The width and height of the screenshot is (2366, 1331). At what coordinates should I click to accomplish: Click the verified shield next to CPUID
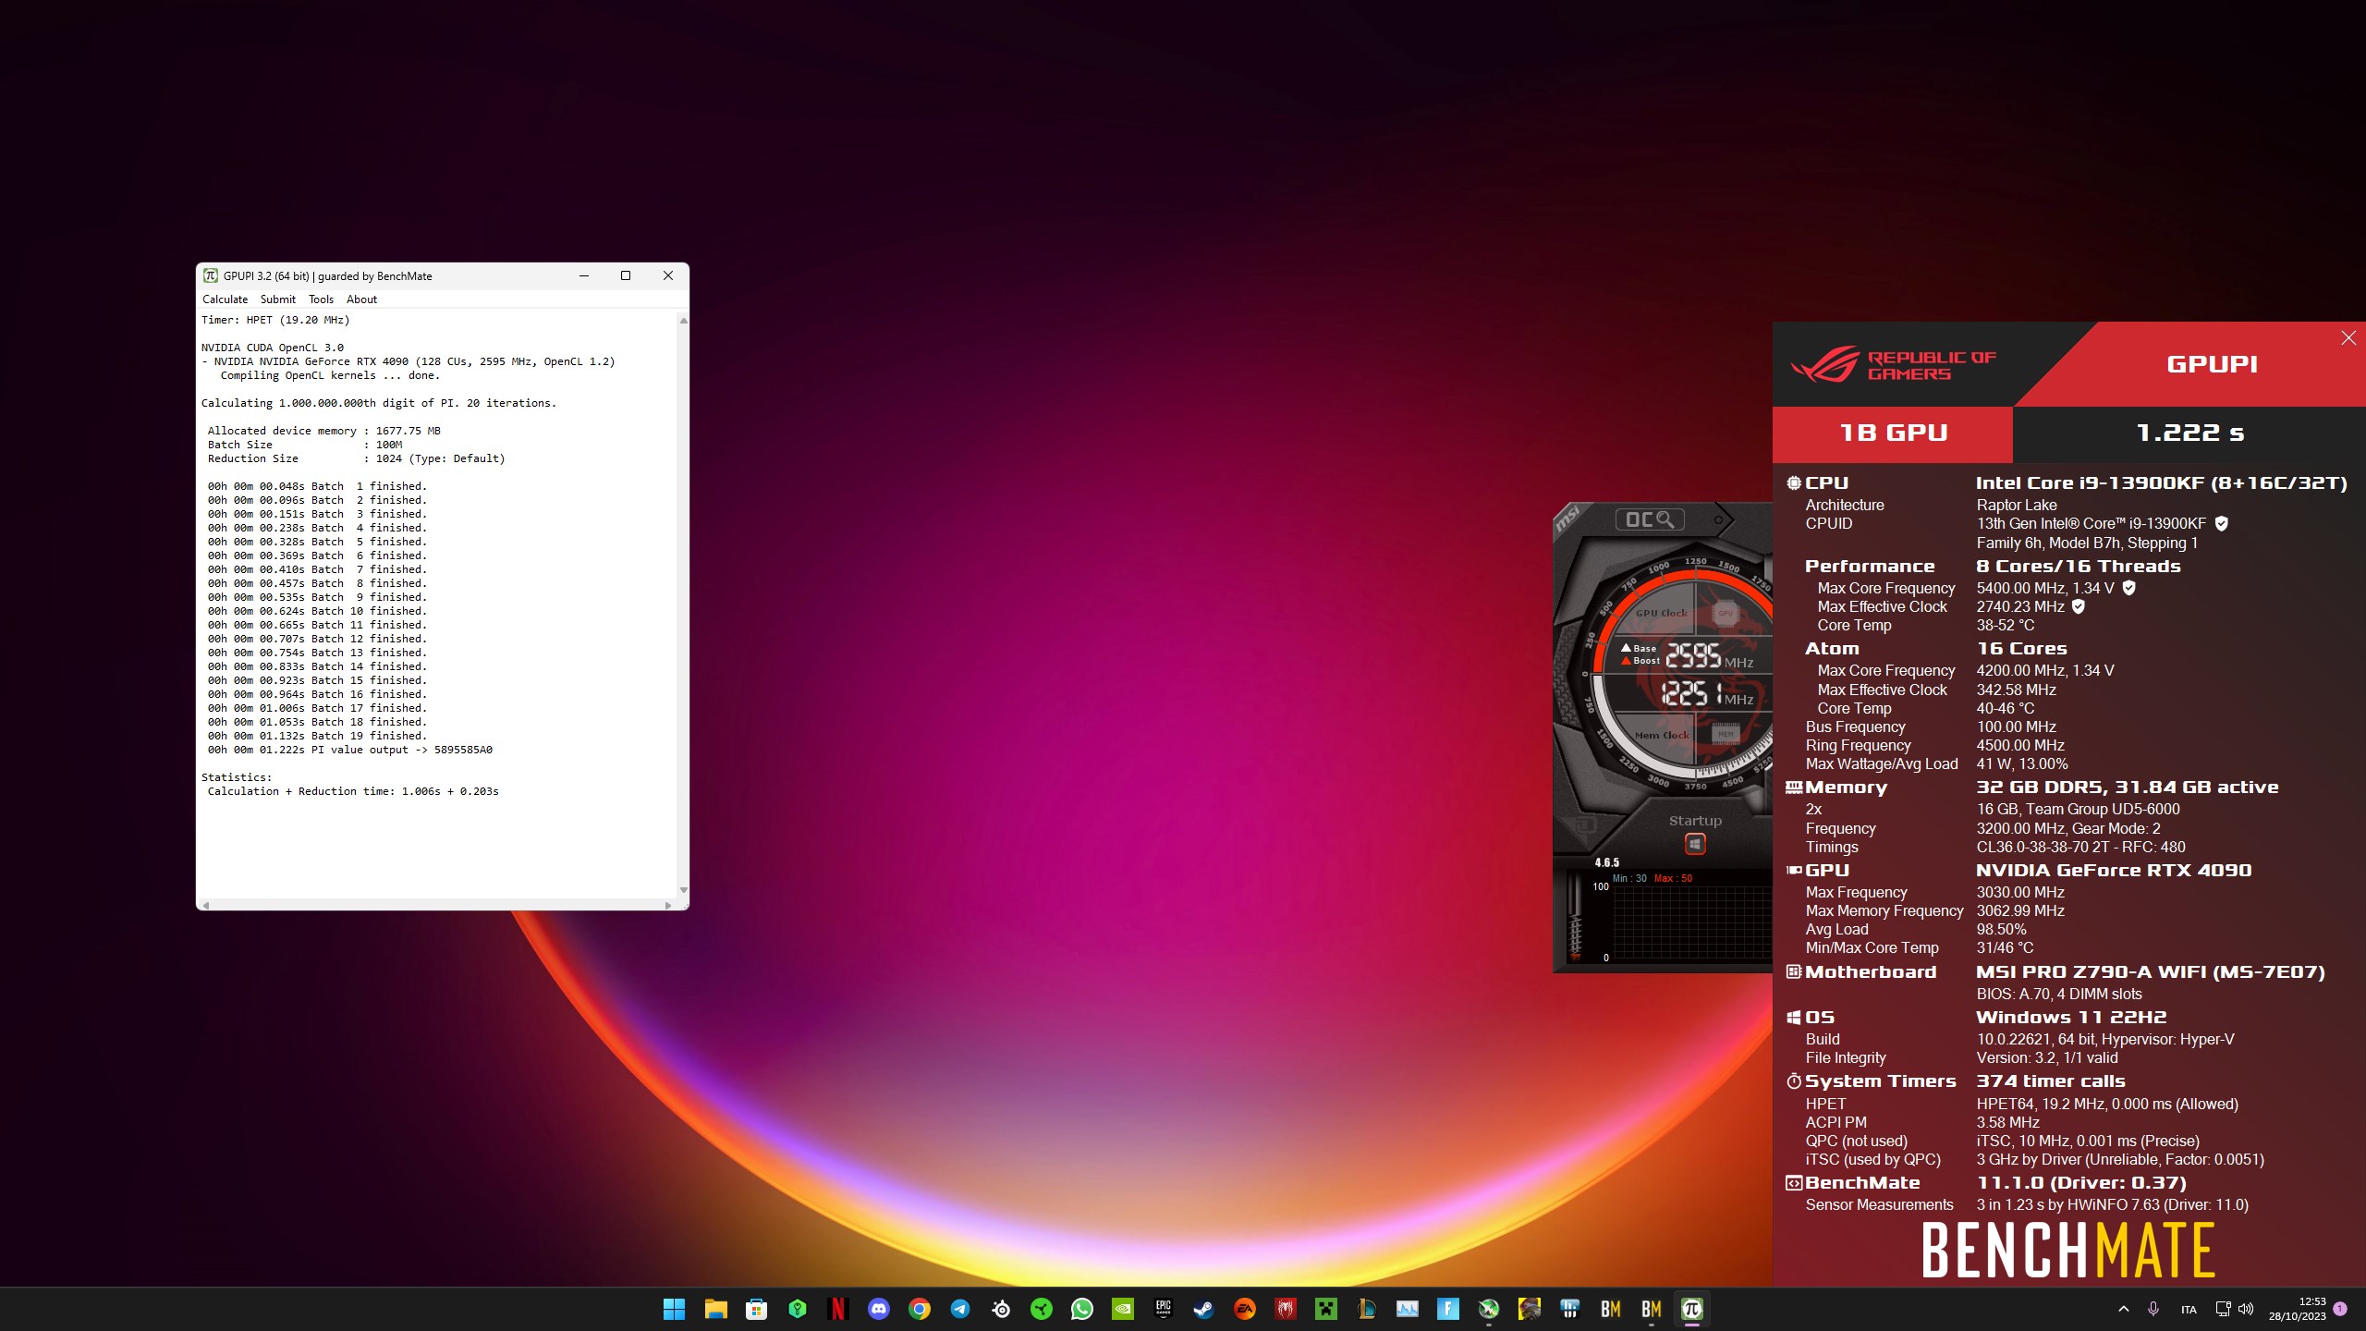tap(2222, 523)
